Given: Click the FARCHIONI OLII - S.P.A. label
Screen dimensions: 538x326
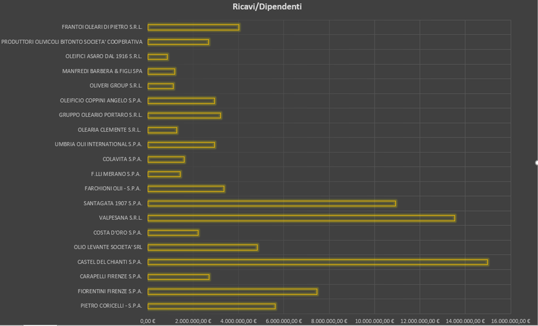Looking at the screenshot, I should point(113,188).
